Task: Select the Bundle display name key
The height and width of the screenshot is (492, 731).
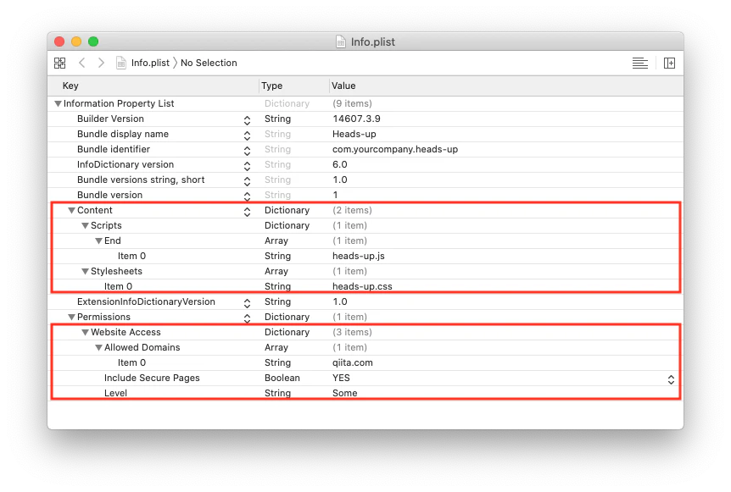Action: pyautogui.click(x=123, y=134)
